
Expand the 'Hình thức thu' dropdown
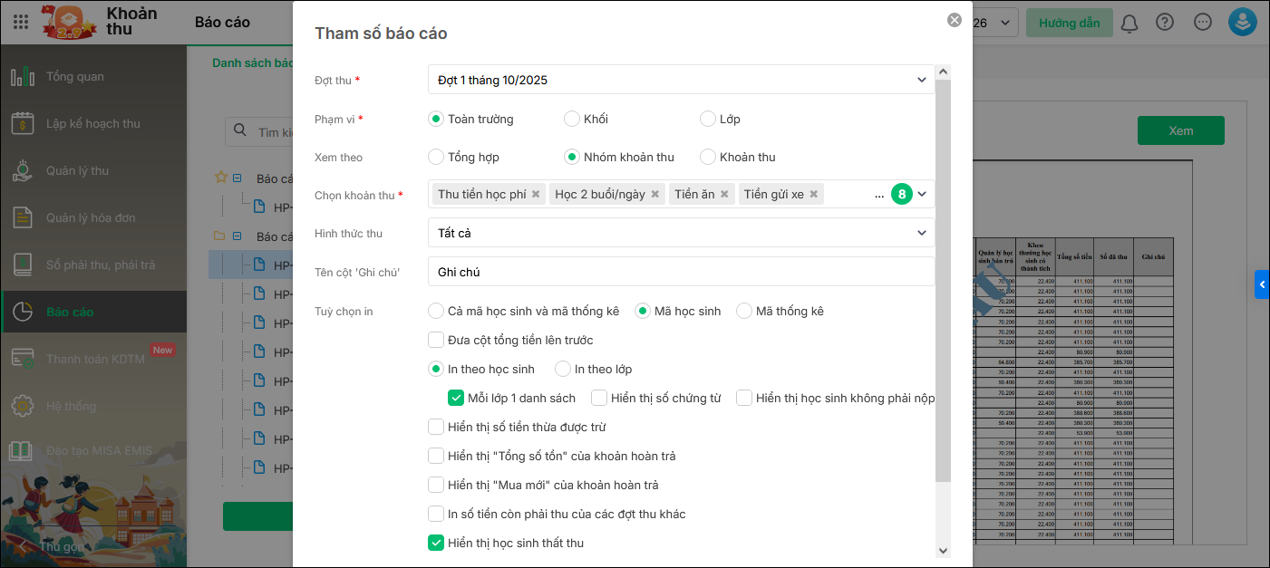680,233
